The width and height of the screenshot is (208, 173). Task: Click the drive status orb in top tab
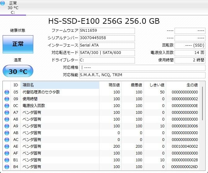point(3,4)
